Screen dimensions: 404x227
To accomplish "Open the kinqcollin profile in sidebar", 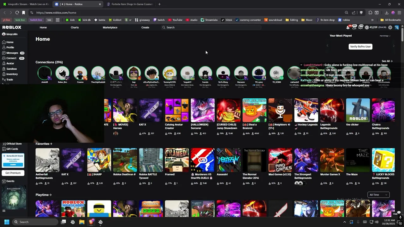I will (x=10, y=34).
